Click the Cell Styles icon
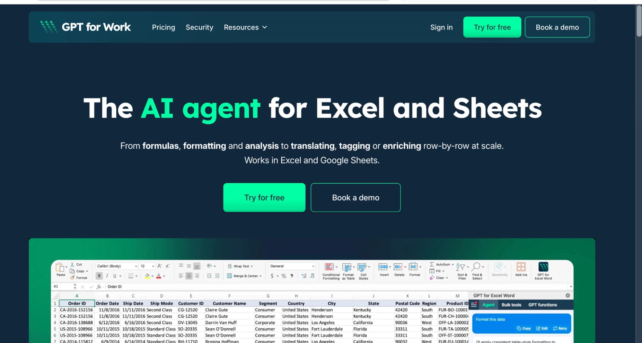This screenshot has width=642, height=343. point(362,267)
